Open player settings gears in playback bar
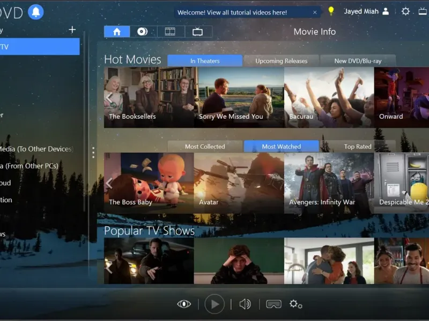 point(296,304)
